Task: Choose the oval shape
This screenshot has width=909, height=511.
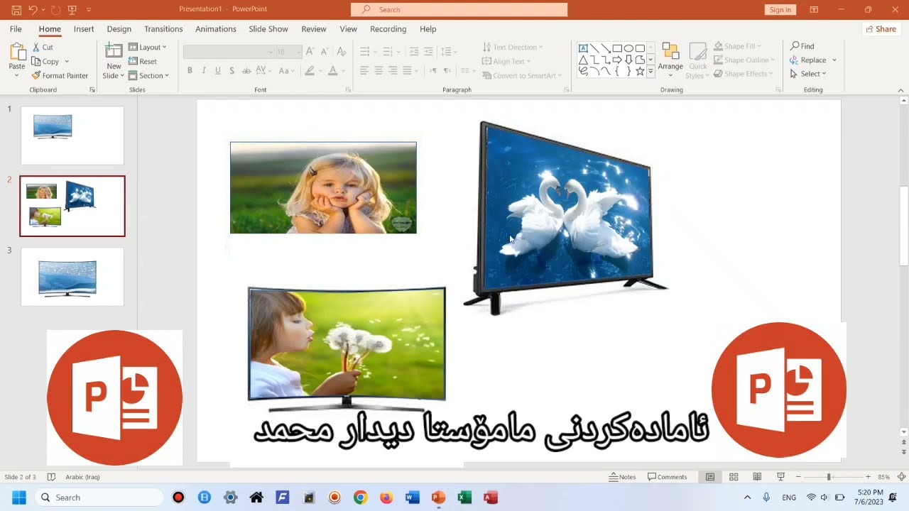Action: tap(628, 48)
